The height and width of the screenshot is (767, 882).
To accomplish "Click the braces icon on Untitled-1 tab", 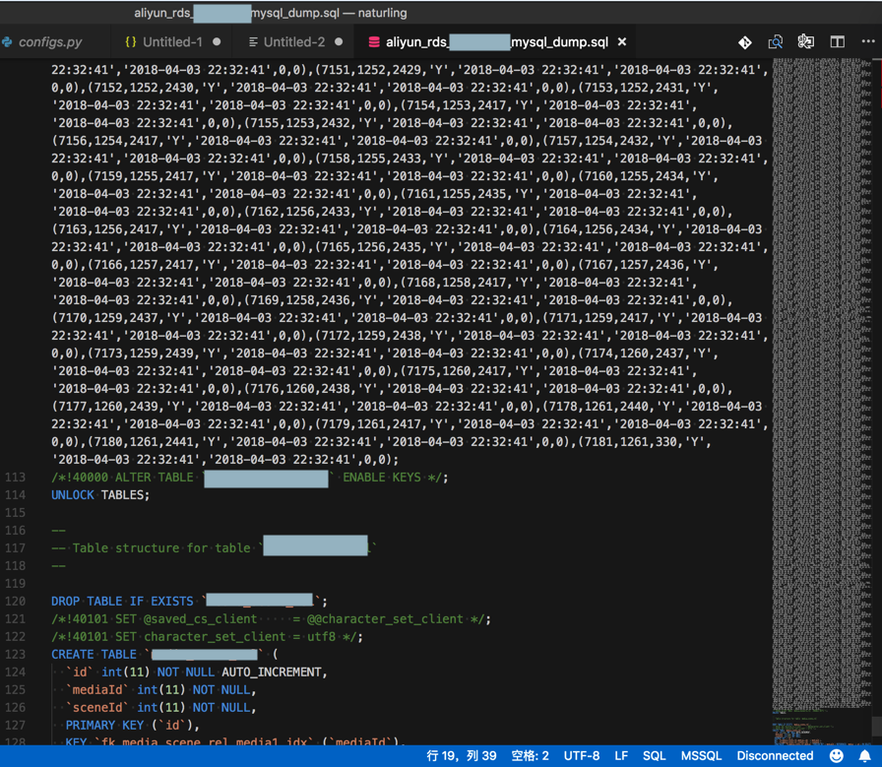I will pyautogui.click(x=131, y=41).
